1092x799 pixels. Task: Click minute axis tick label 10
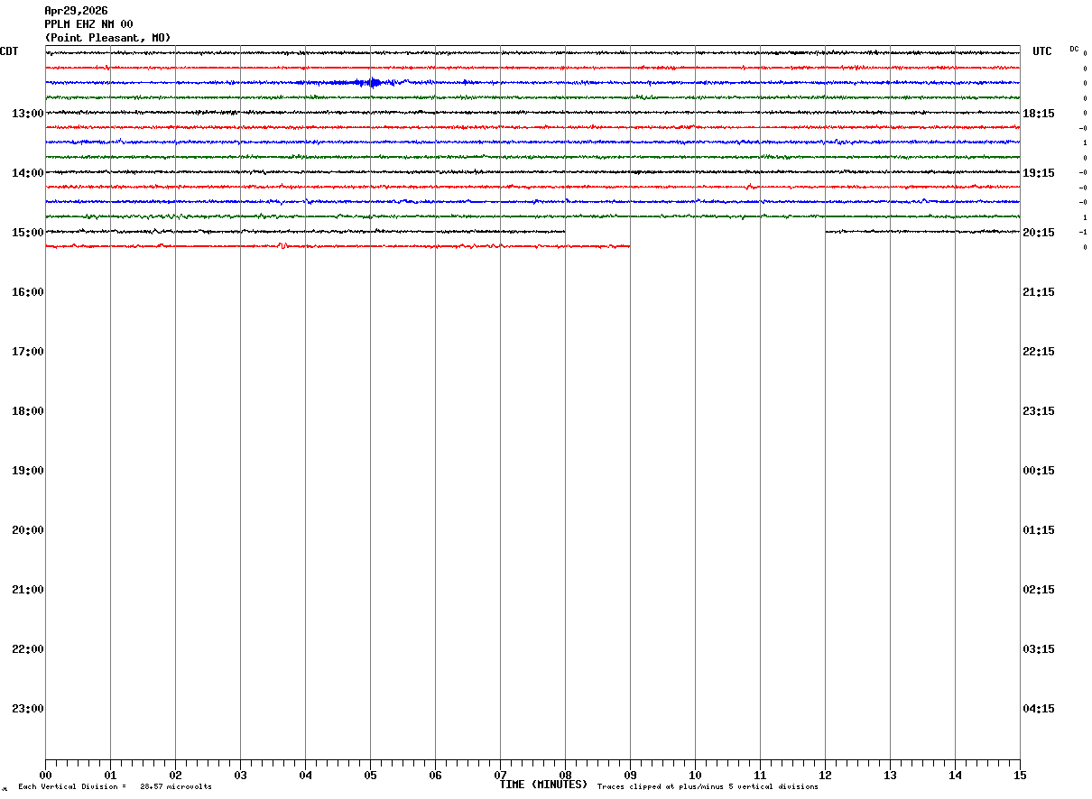[x=695, y=775]
